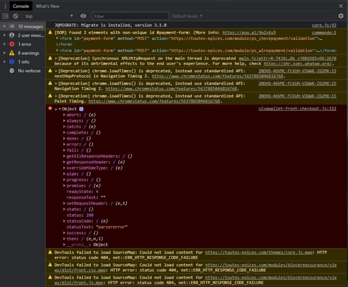Click the eye live expression icon
This screenshot has width=348, height=287.
83,16
